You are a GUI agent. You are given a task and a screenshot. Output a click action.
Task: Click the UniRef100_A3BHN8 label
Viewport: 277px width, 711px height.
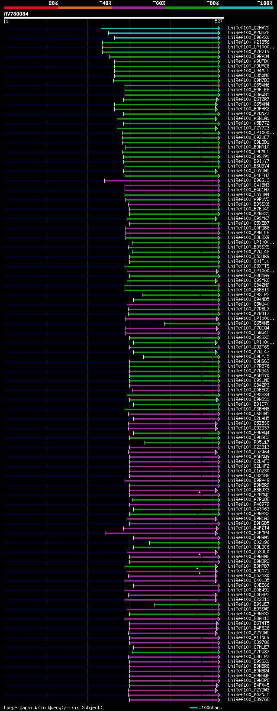248,409
